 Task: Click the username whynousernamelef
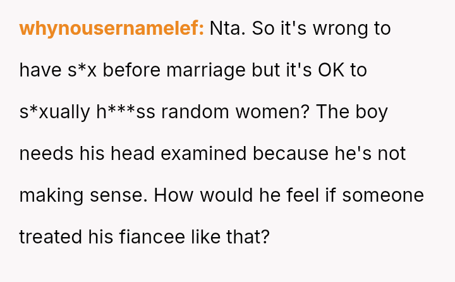pyautogui.click(x=111, y=29)
